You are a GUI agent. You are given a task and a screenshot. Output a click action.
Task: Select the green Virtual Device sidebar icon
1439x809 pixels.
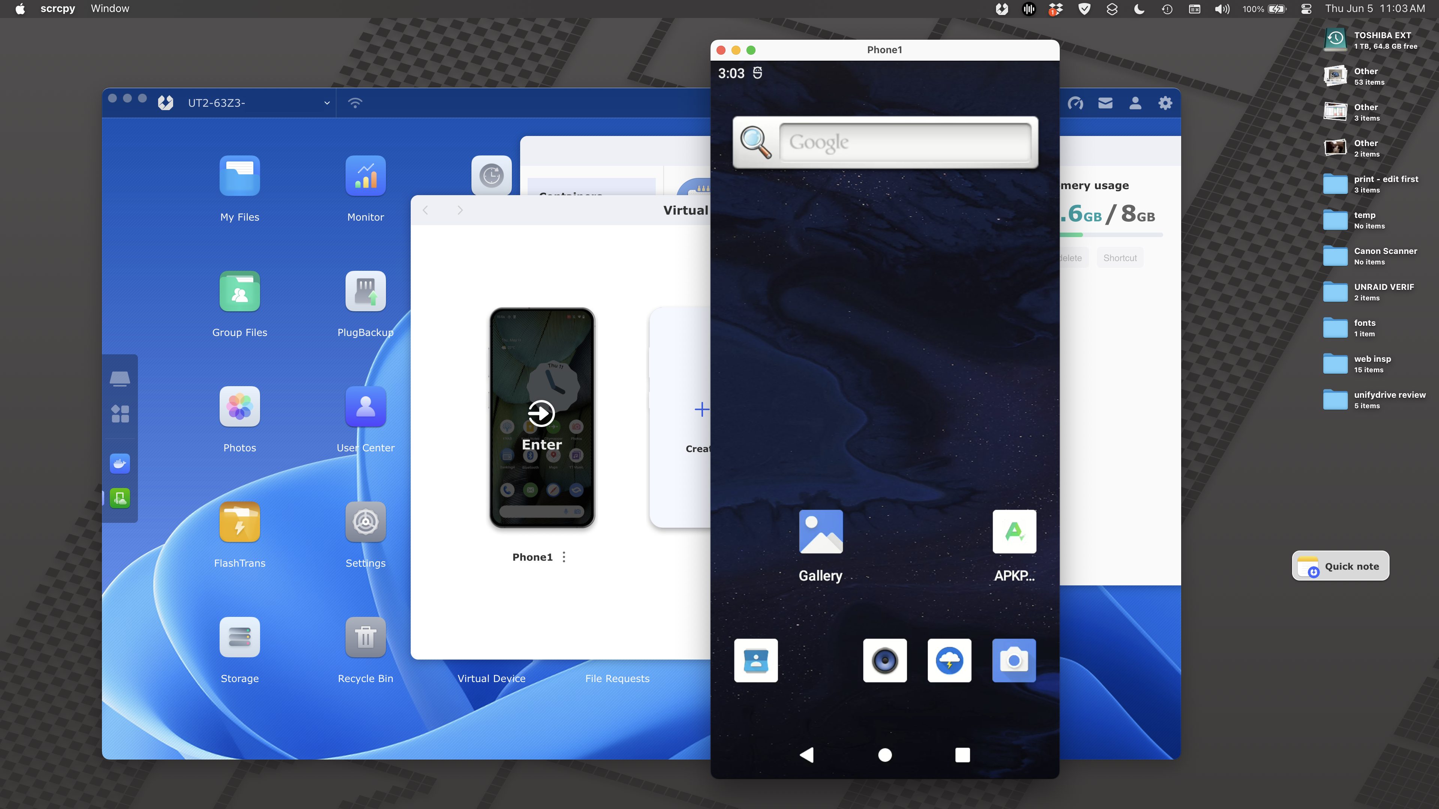(120, 498)
